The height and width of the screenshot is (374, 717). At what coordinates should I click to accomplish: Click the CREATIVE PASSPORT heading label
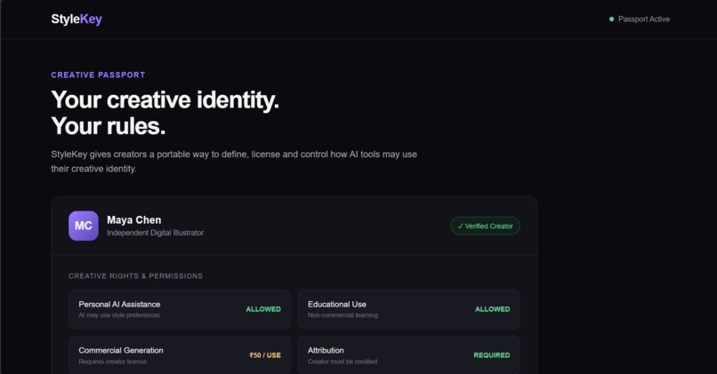(98, 75)
